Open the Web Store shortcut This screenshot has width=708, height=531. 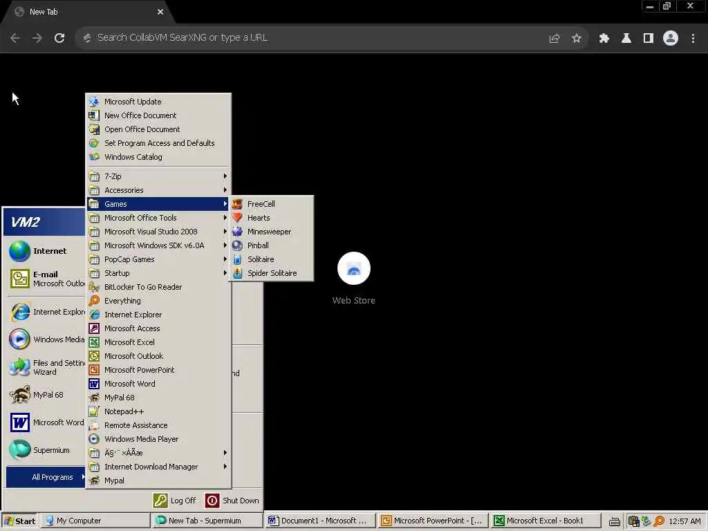click(x=353, y=278)
